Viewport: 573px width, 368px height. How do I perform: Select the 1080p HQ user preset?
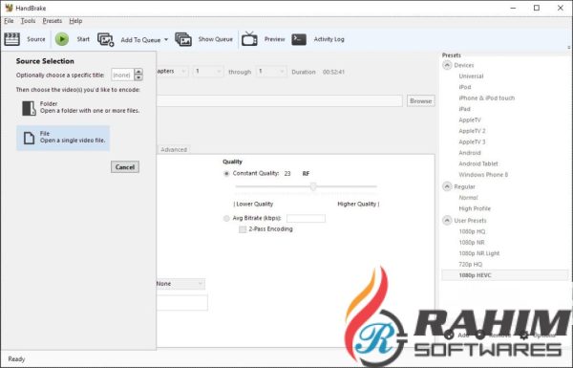click(472, 231)
